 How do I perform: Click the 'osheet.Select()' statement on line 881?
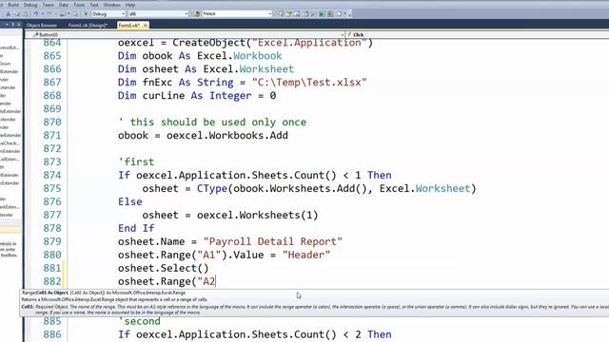pos(163,268)
